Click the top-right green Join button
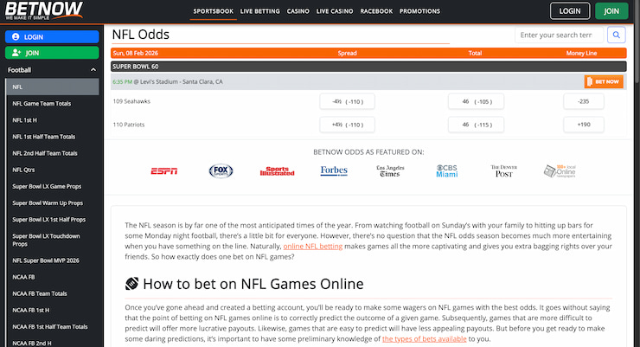The height and width of the screenshot is (347, 640). tap(611, 11)
